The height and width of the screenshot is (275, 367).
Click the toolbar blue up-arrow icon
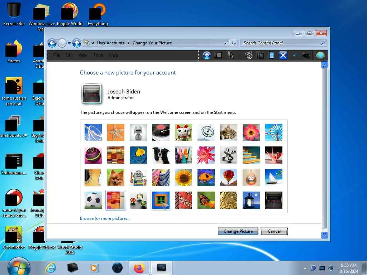point(207,56)
